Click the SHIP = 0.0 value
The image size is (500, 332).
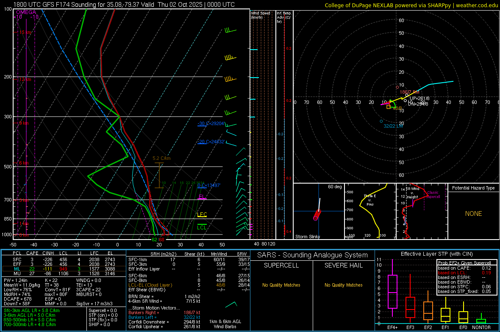99,324
